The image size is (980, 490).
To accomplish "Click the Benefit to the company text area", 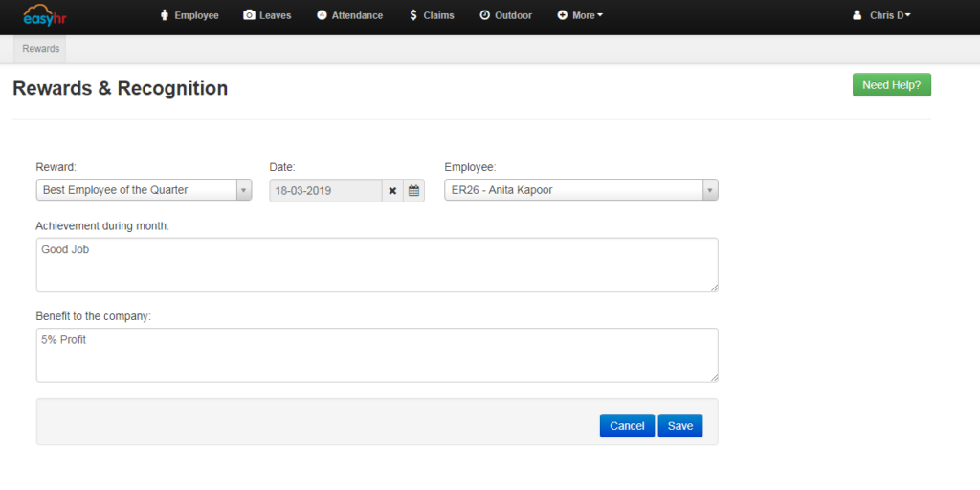I will click(x=377, y=355).
